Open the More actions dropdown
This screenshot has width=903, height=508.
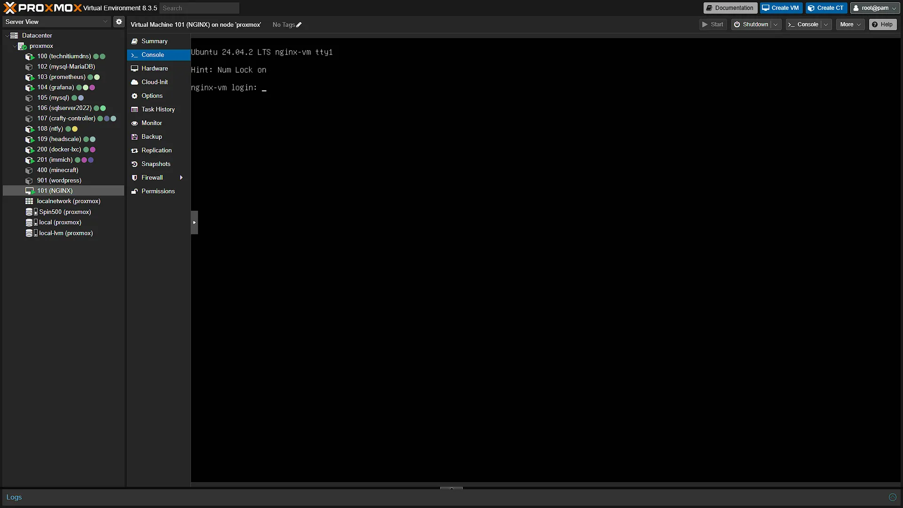pos(850,24)
